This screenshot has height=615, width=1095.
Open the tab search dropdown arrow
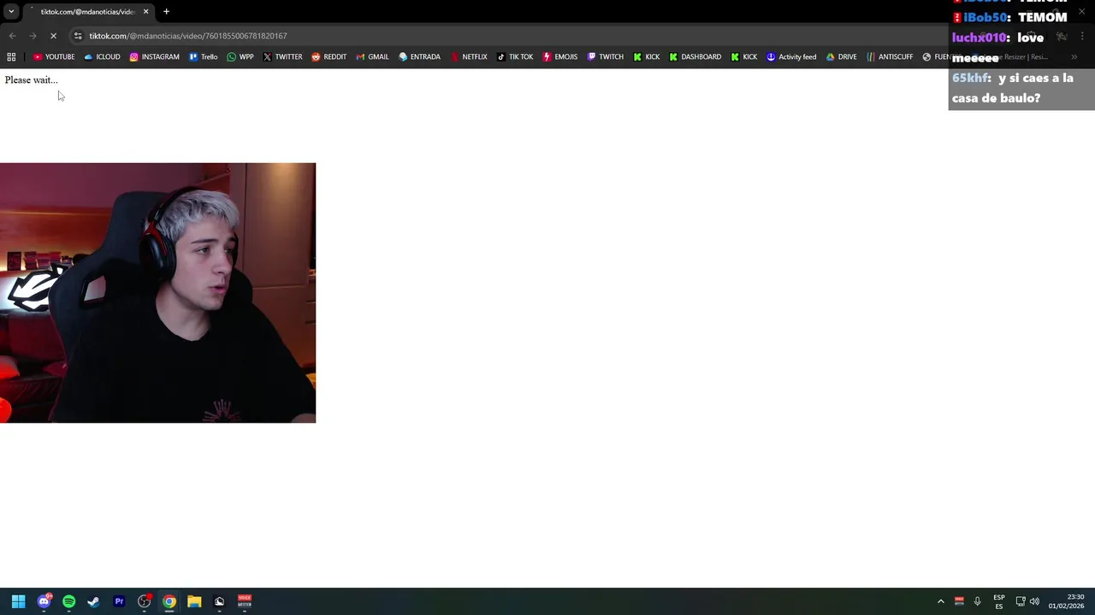11,12
